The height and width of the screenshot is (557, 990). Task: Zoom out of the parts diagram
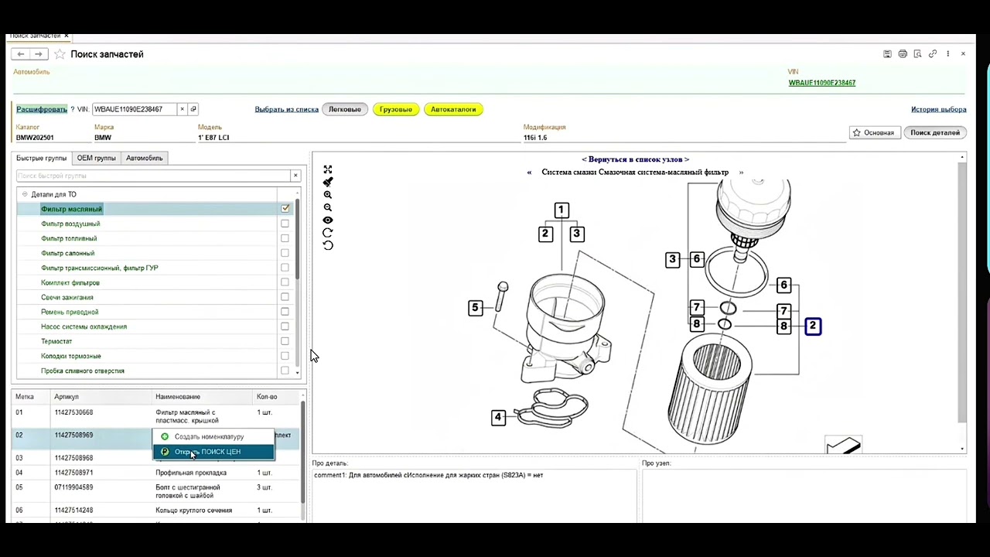(x=328, y=207)
